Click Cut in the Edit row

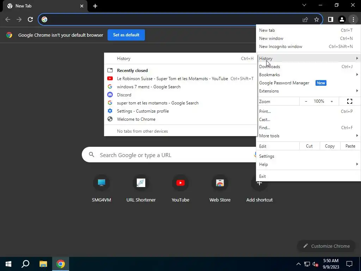point(309,146)
